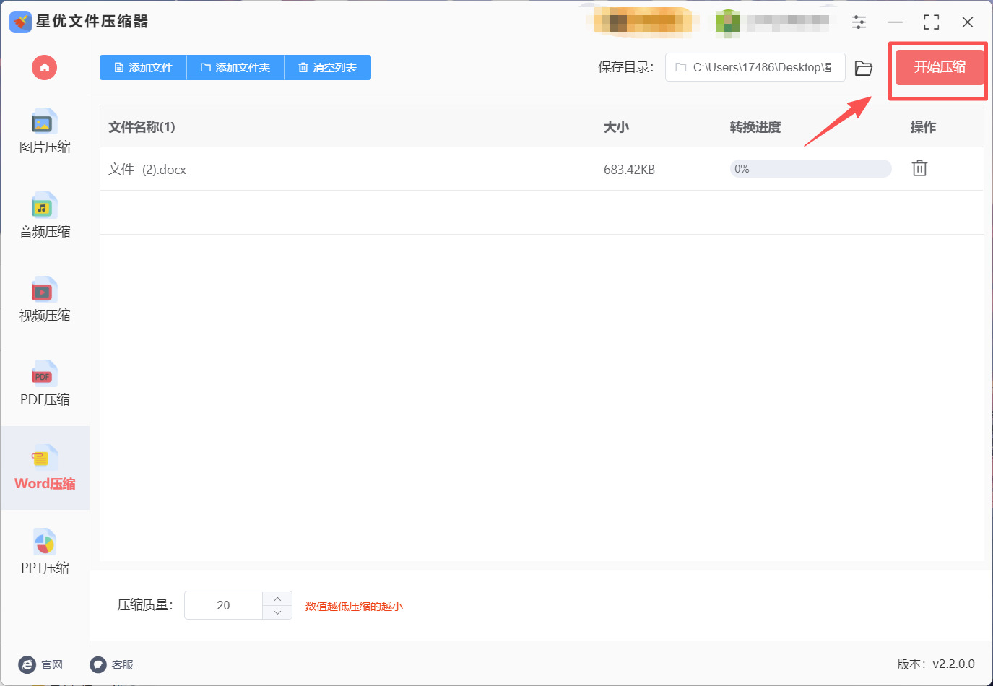Select the Word压缩 sidebar item
Image resolution: width=993 pixels, height=686 pixels.
pyautogui.click(x=45, y=468)
